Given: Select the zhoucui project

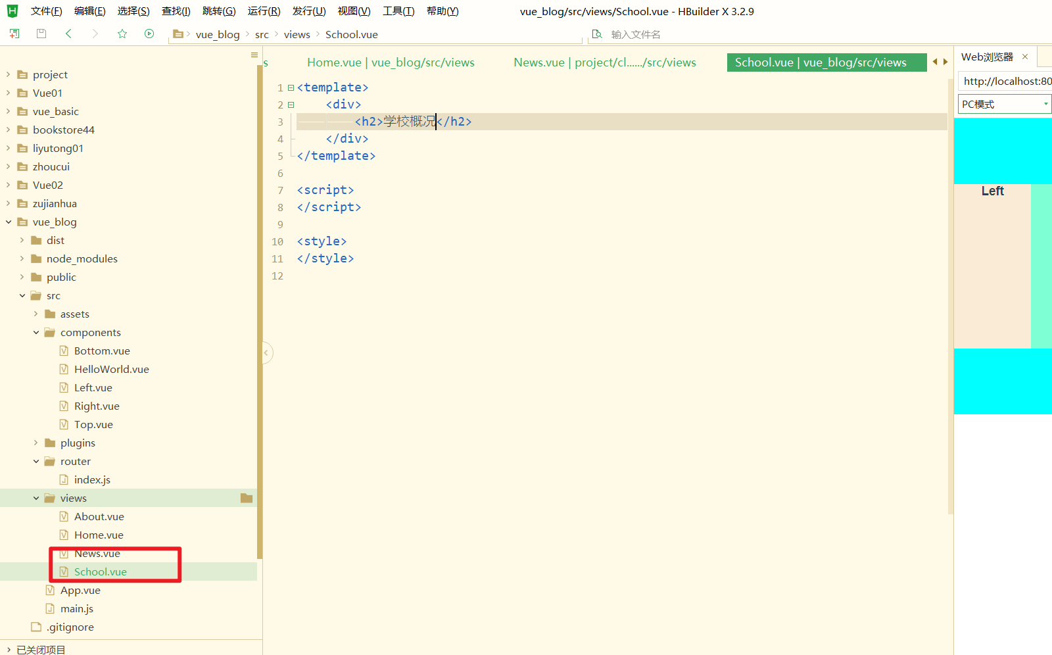Looking at the screenshot, I should (x=51, y=166).
